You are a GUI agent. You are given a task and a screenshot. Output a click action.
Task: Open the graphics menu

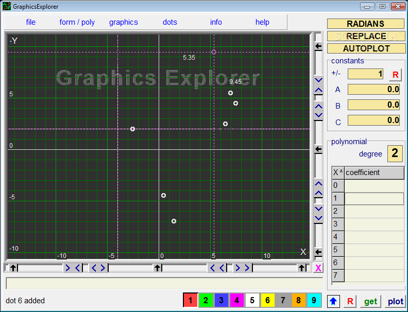point(123,22)
